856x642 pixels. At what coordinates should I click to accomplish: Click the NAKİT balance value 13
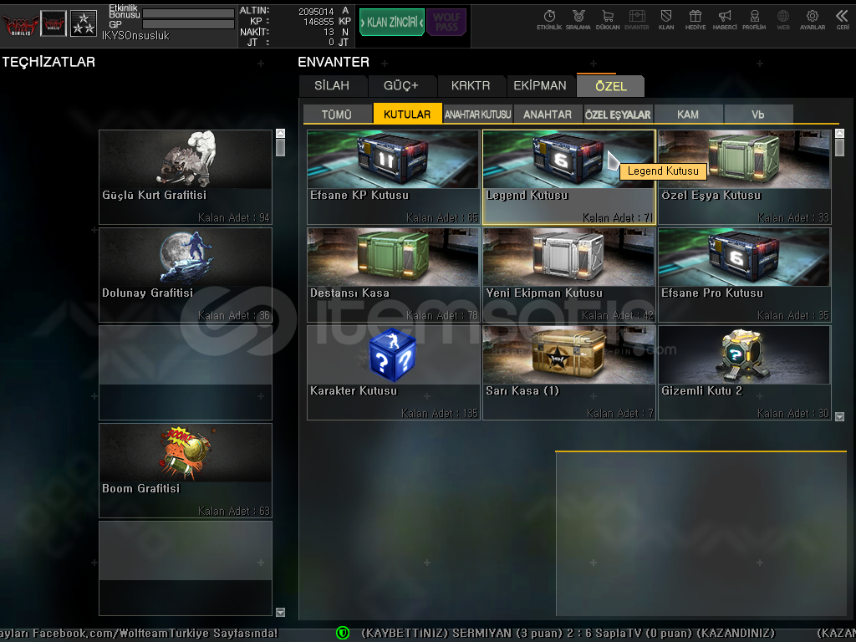click(x=329, y=33)
